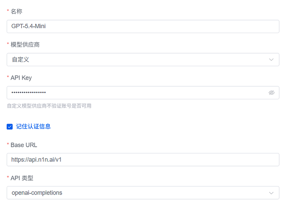Screen dimensions: 290x202
Task: Open the 自定义 provider combo box
Action: [x=139, y=60]
